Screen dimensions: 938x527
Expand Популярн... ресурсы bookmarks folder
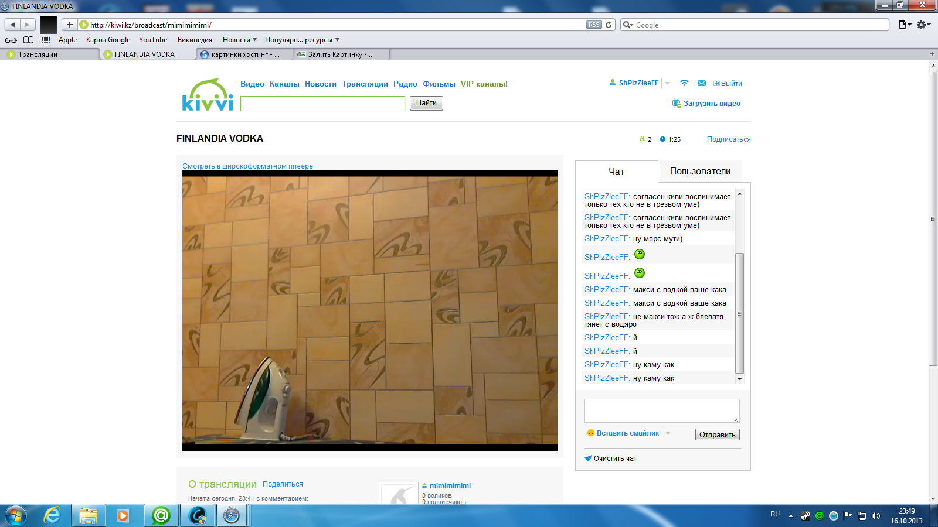pos(302,40)
